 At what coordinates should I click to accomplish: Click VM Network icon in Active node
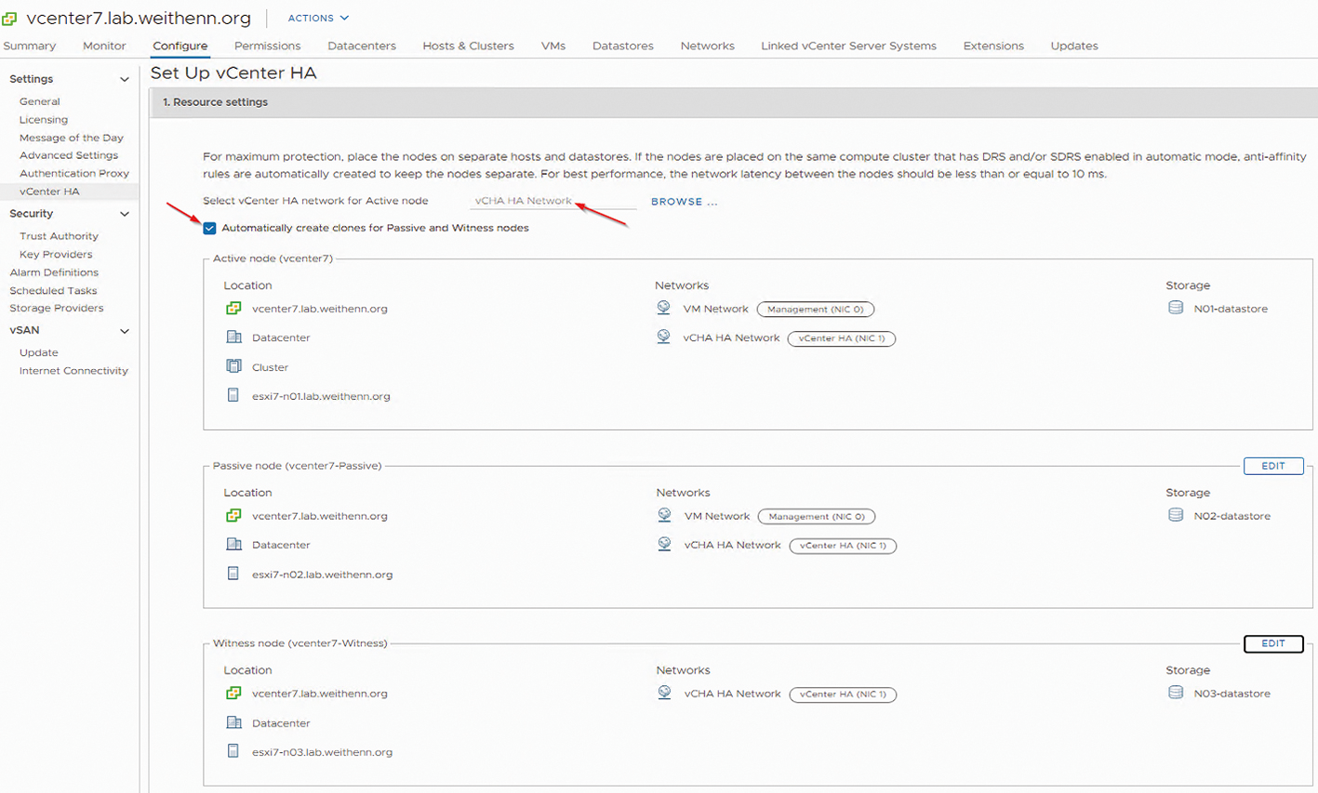click(x=663, y=308)
